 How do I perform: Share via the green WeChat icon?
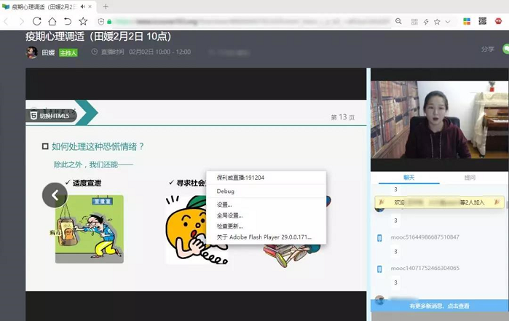505,49
